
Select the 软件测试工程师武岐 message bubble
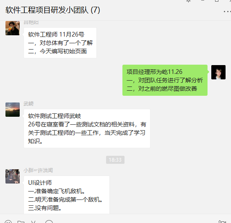[x=87, y=129]
